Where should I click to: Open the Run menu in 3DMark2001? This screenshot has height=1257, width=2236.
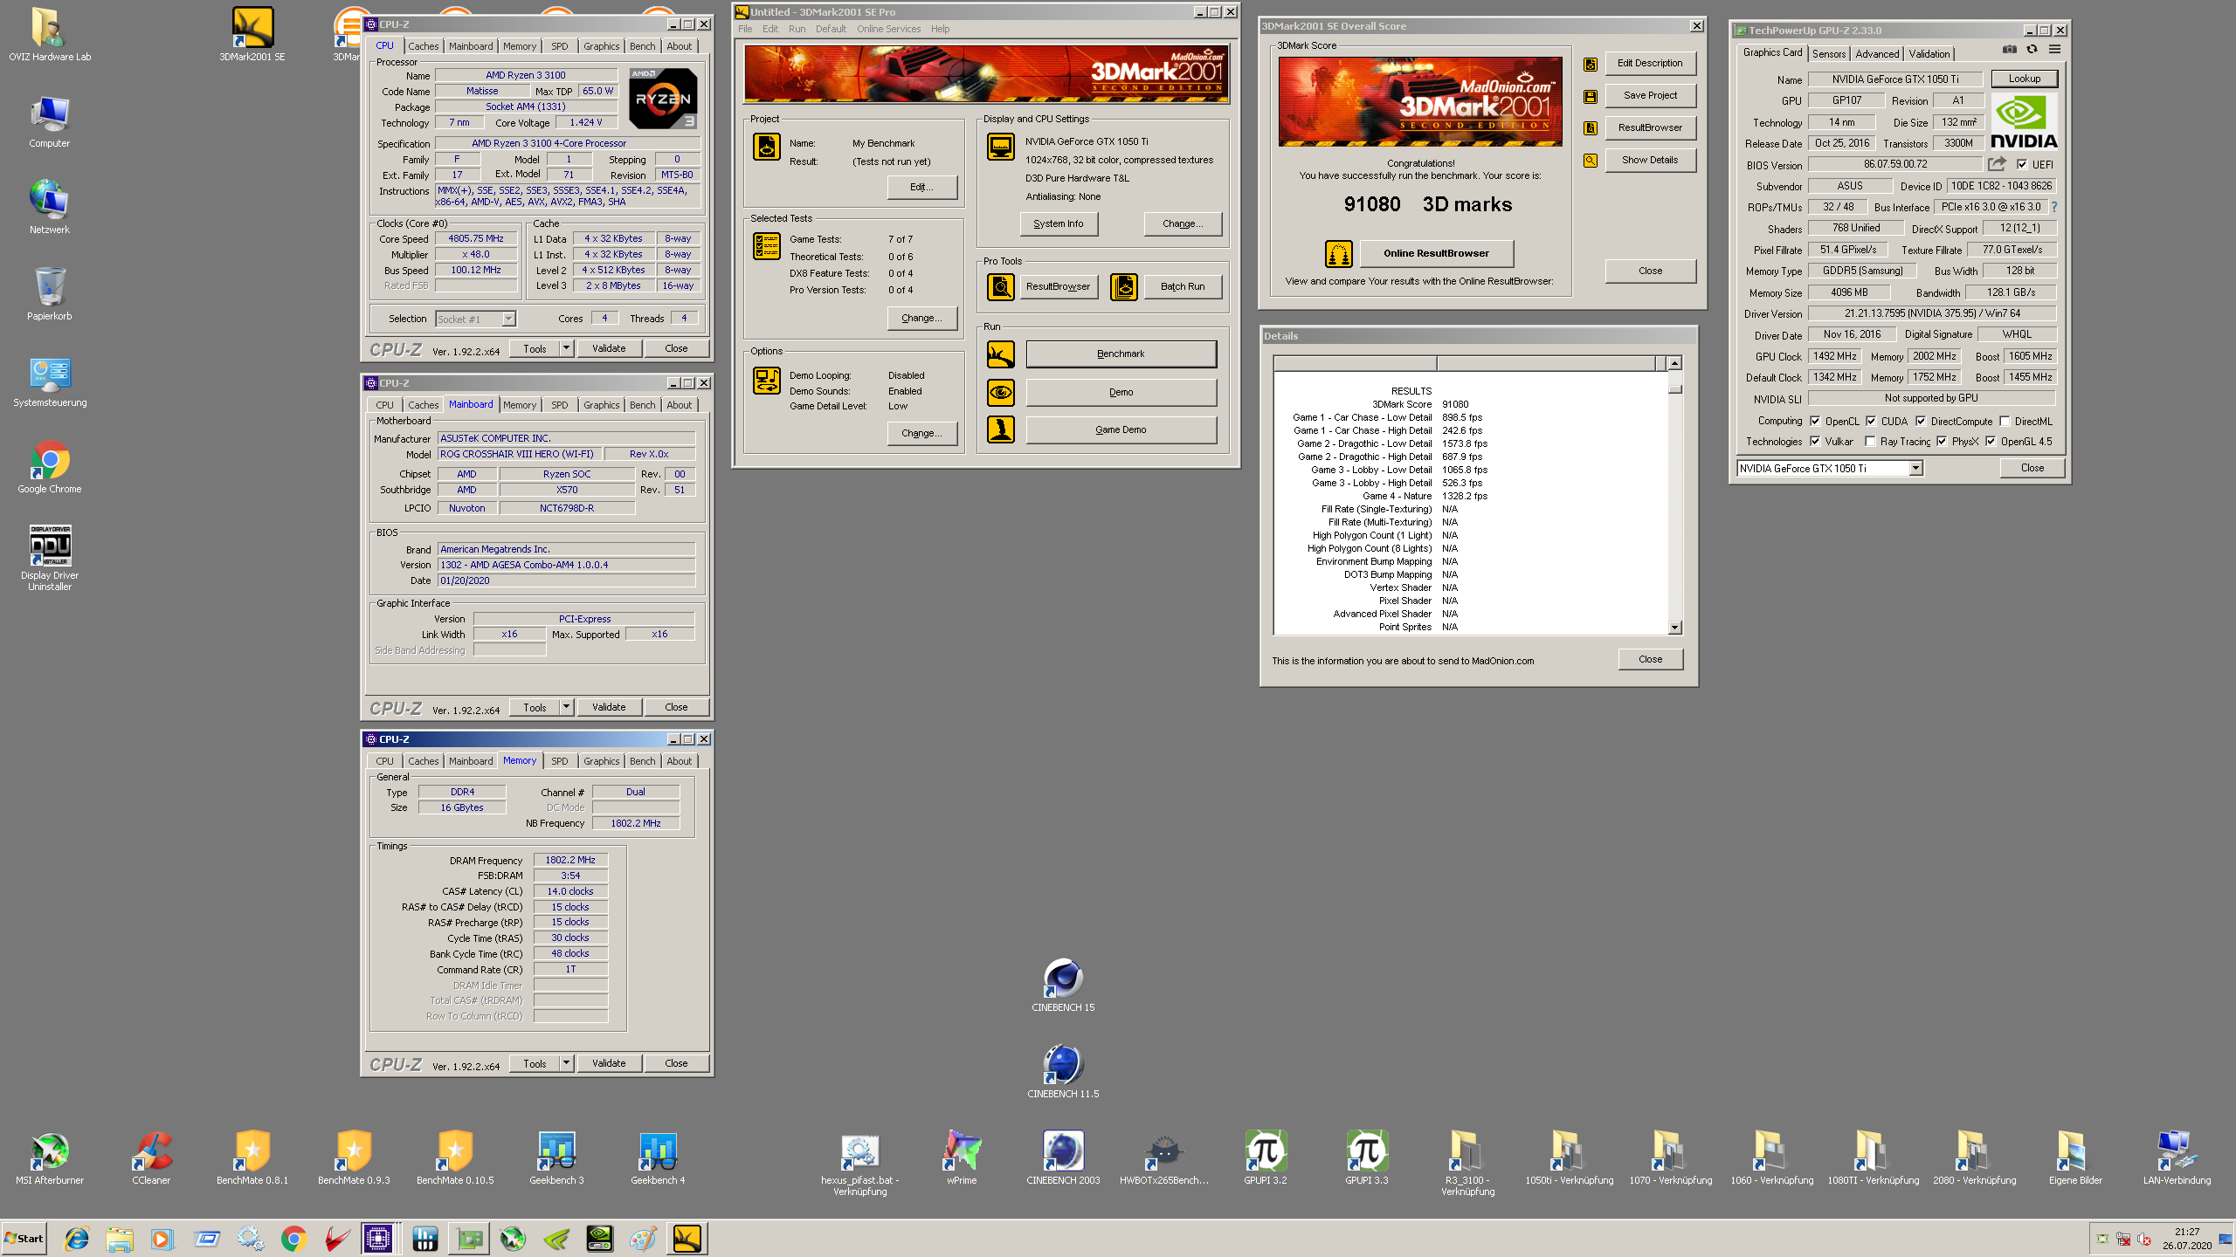coord(797,29)
